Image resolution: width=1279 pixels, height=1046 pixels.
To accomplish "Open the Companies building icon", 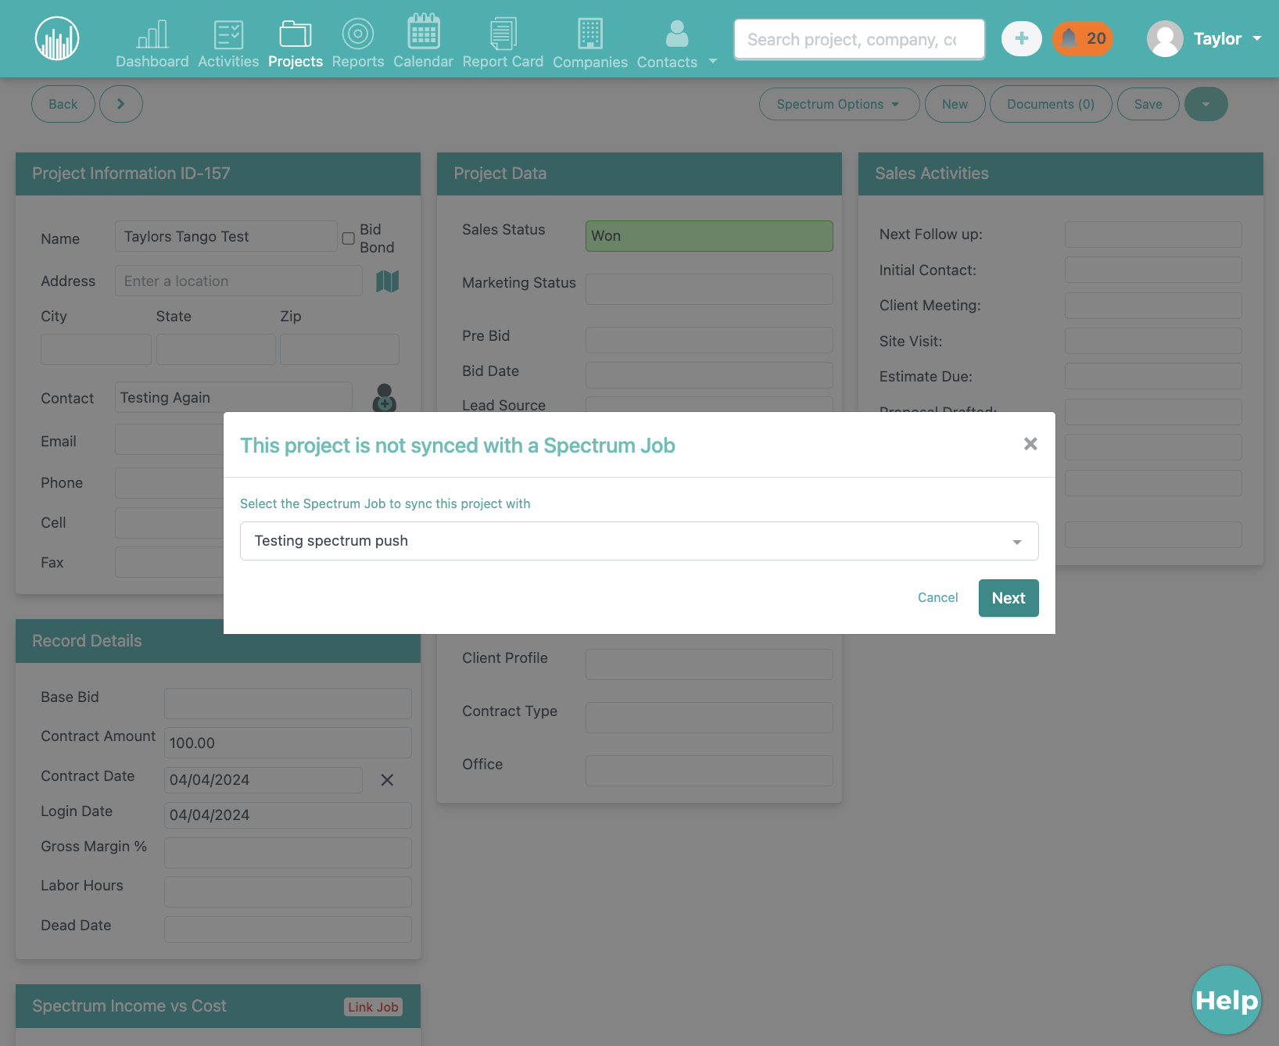I will [x=590, y=34].
